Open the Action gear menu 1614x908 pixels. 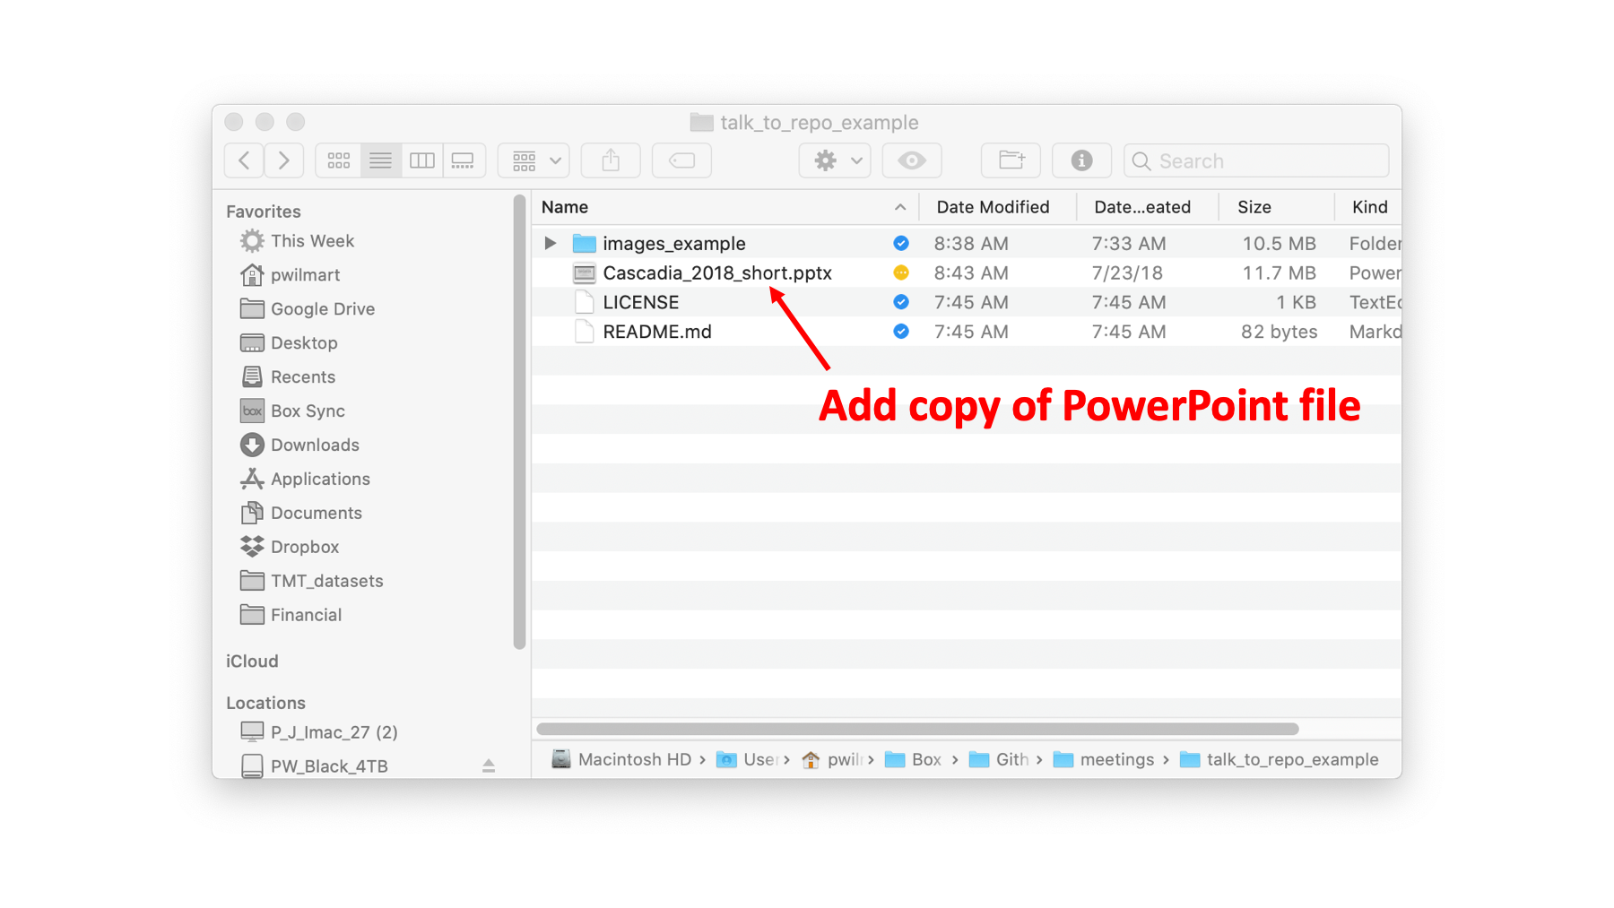point(835,160)
